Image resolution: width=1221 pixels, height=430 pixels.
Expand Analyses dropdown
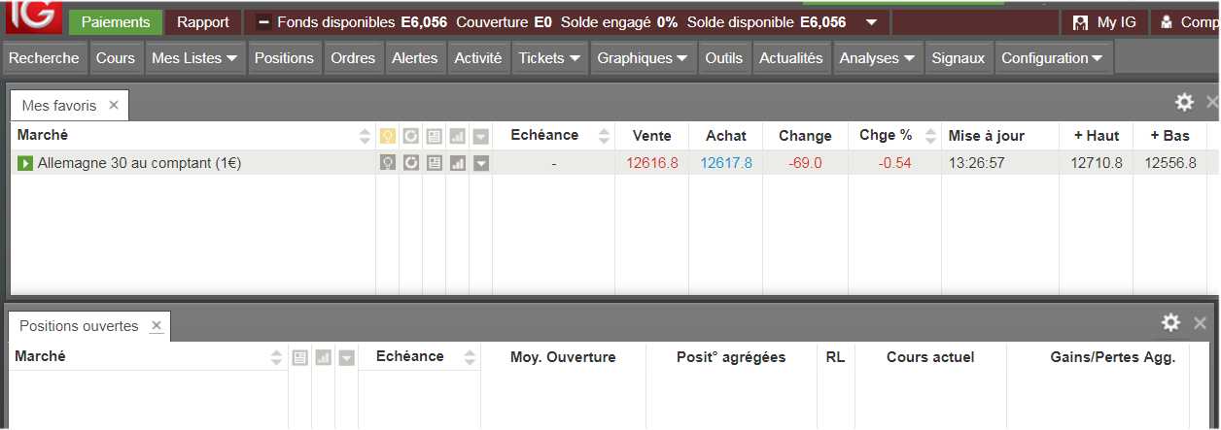878,58
